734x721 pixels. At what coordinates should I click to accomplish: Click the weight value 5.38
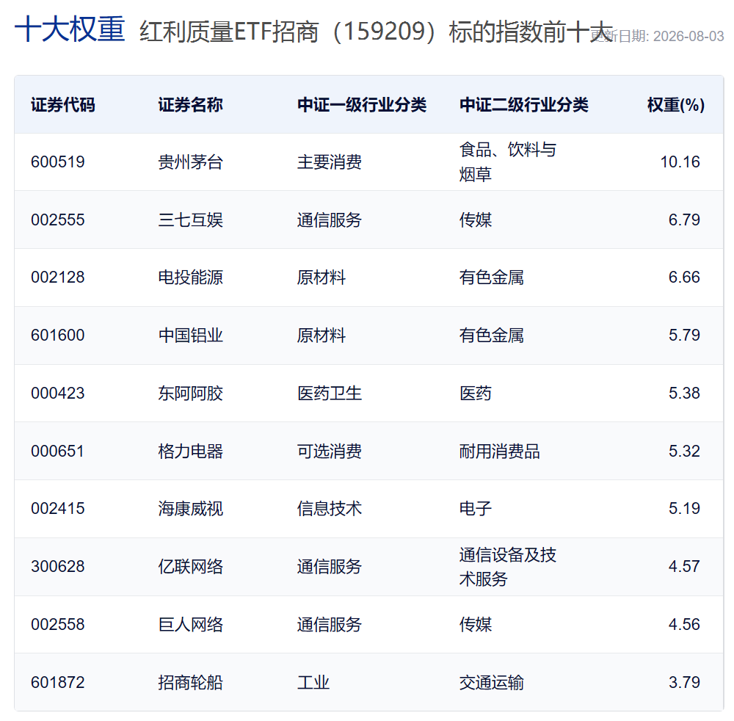coord(684,394)
